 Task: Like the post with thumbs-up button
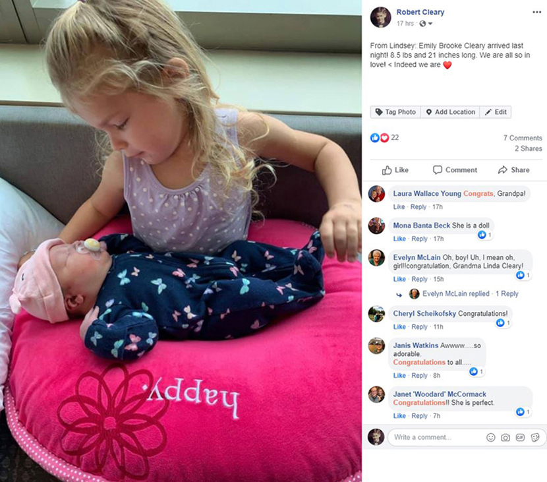pos(395,170)
